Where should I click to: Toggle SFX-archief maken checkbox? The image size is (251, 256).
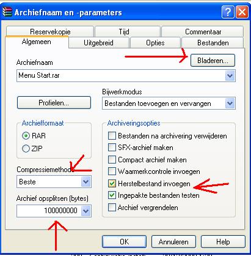pyautogui.click(x=112, y=148)
